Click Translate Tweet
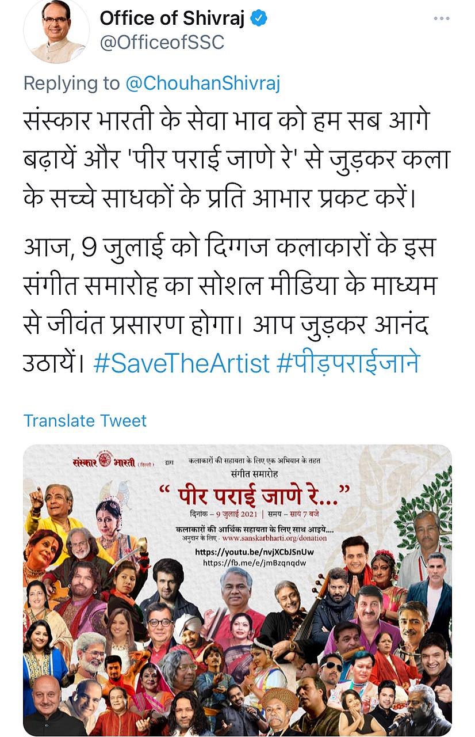Viewport: 475px width, 737px height. coord(85,420)
